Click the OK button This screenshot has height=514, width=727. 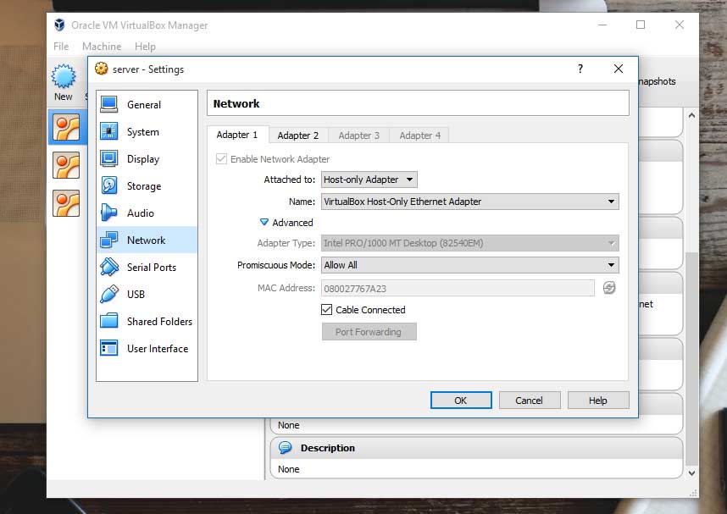(x=461, y=400)
